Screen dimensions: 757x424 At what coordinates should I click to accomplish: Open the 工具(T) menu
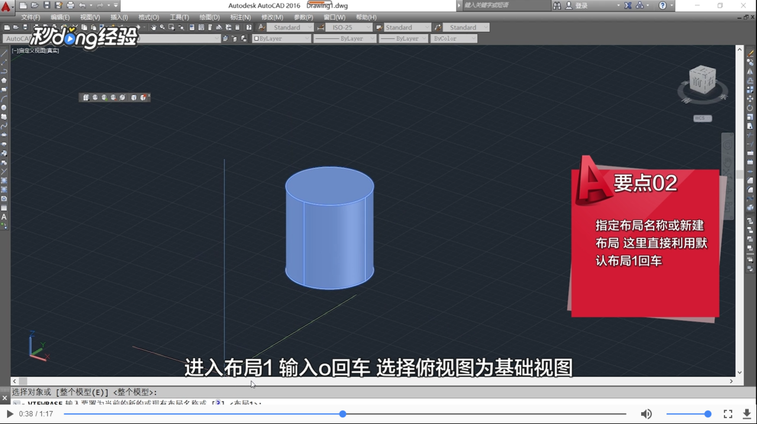[180, 17]
